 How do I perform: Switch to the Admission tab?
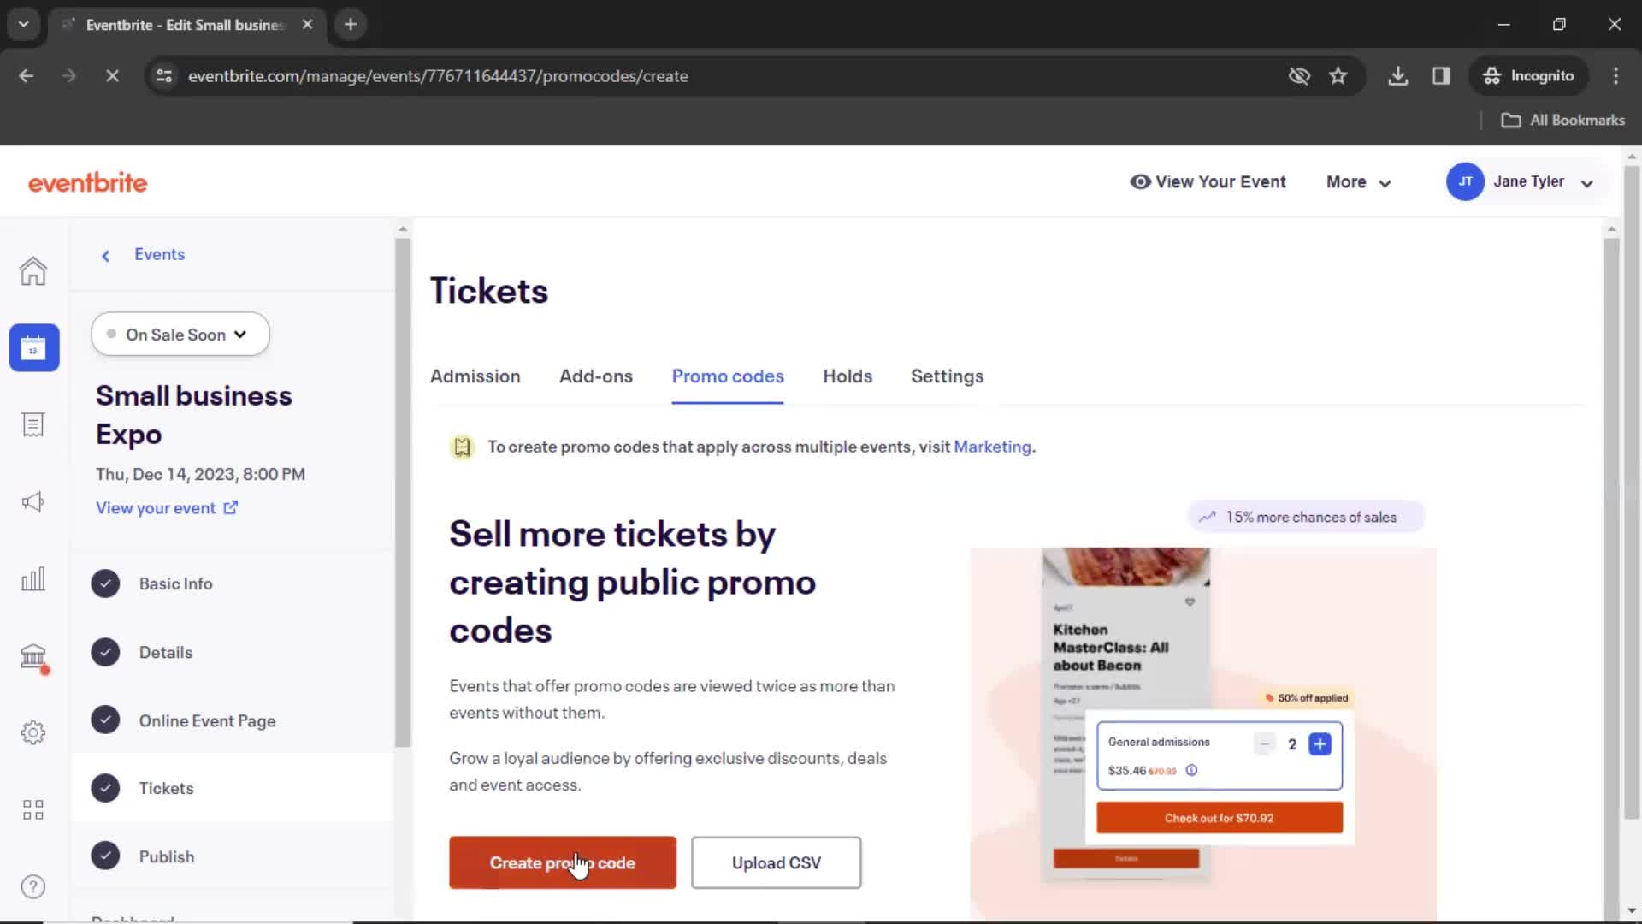click(x=475, y=376)
